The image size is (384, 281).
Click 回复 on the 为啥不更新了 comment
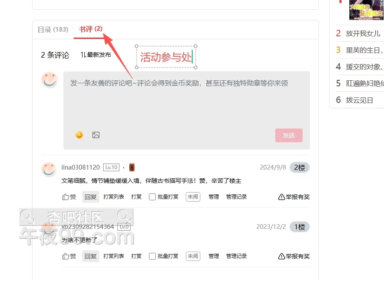point(91,256)
